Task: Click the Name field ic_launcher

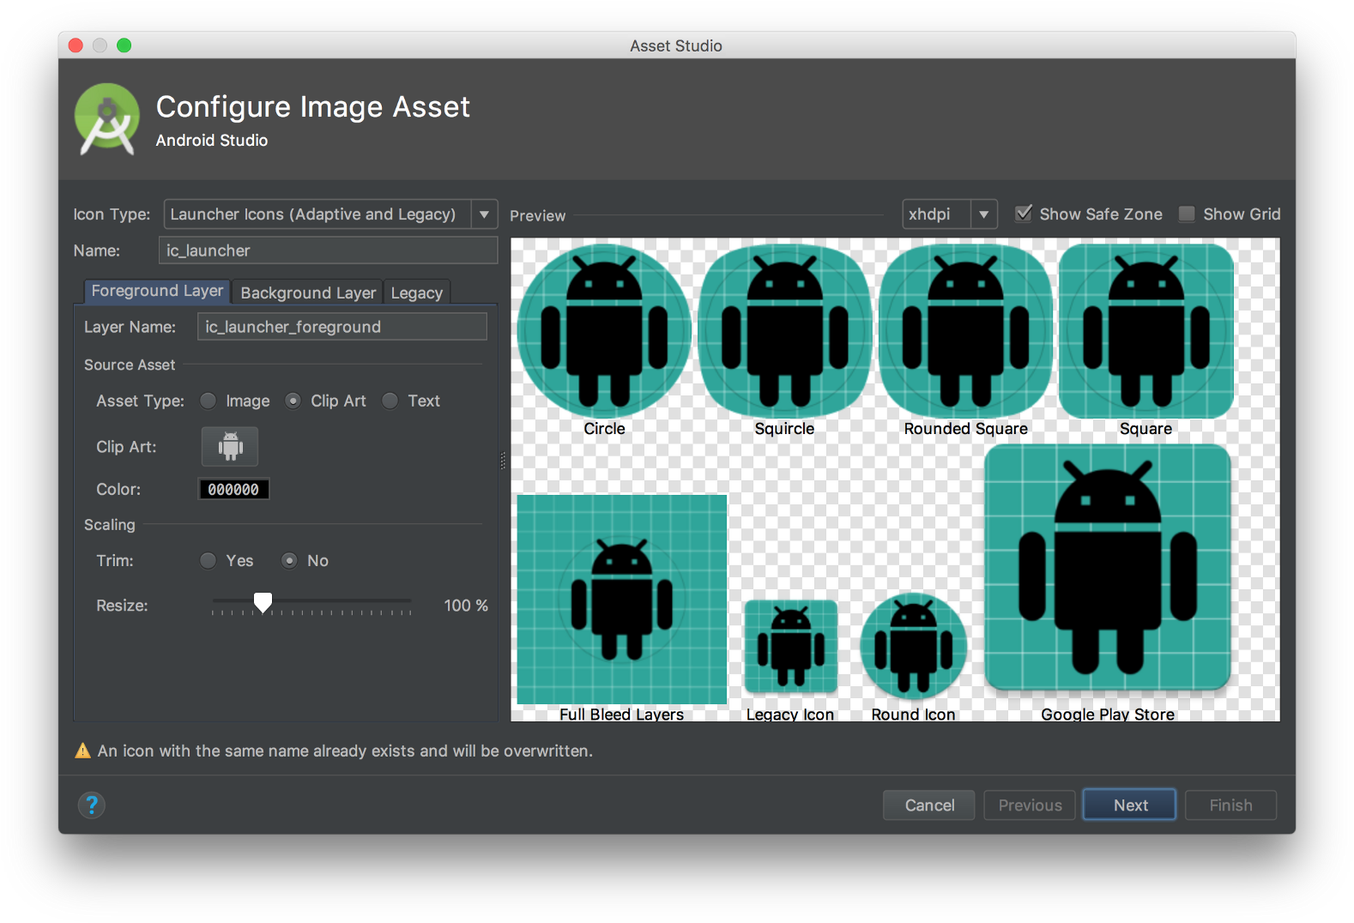Action: 328,250
